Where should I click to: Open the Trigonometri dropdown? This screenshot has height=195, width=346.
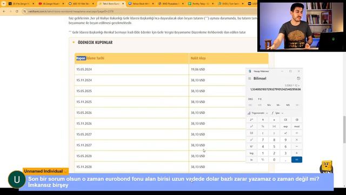click(x=258, y=113)
